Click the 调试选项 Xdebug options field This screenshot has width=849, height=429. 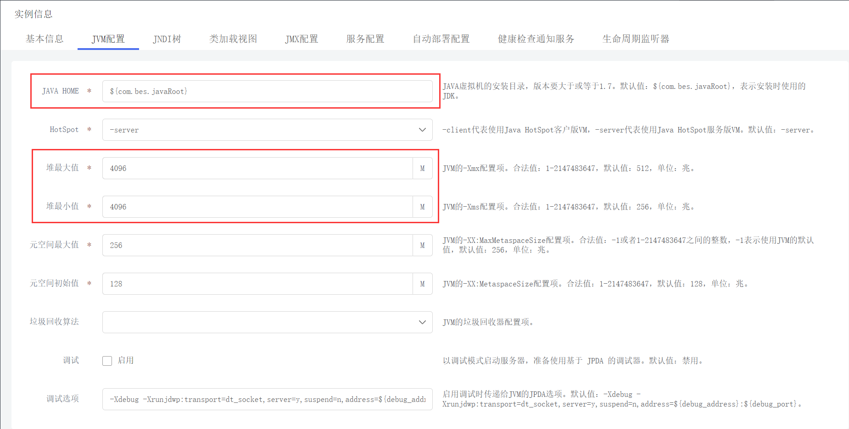(x=267, y=399)
